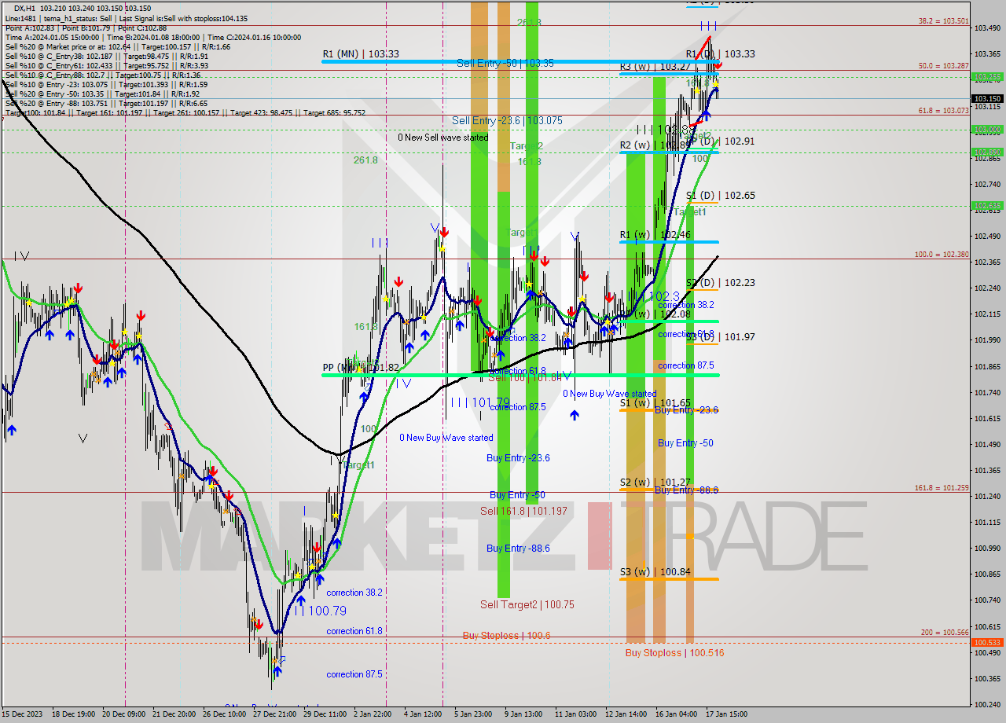Select the 'I I I 100.79' wave label
Image resolution: width=1006 pixels, height=723 pixels.
tap(321, 610)
